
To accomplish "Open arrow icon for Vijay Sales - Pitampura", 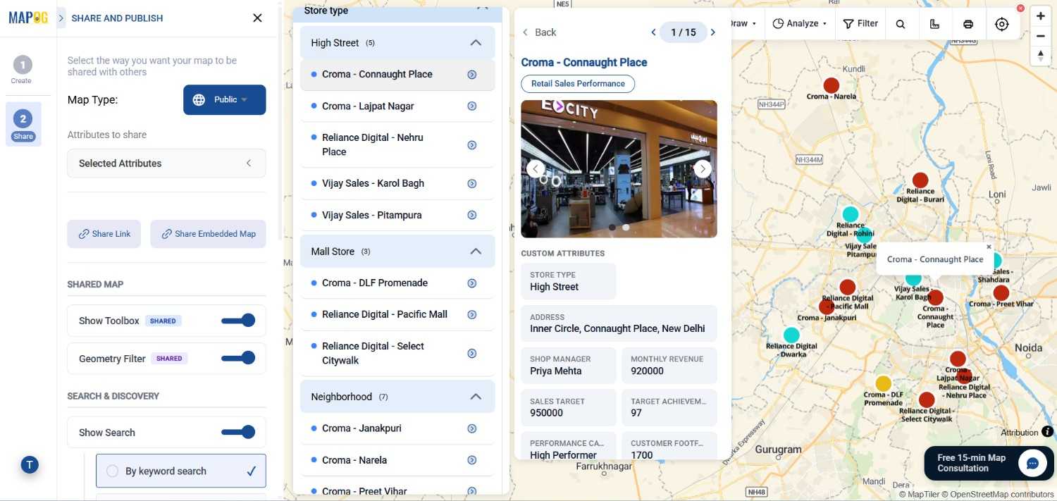I will tap(472, 215).
